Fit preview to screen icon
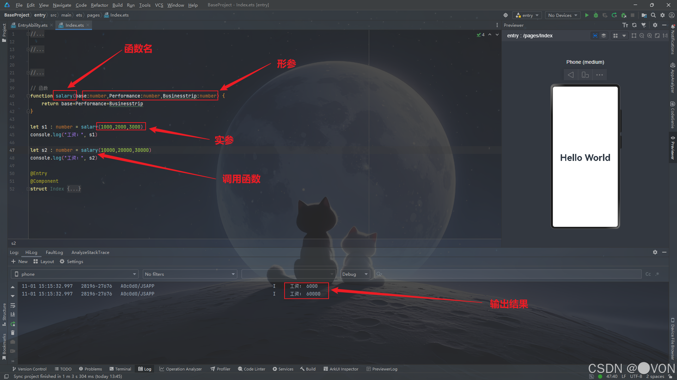 pos(657,36)
